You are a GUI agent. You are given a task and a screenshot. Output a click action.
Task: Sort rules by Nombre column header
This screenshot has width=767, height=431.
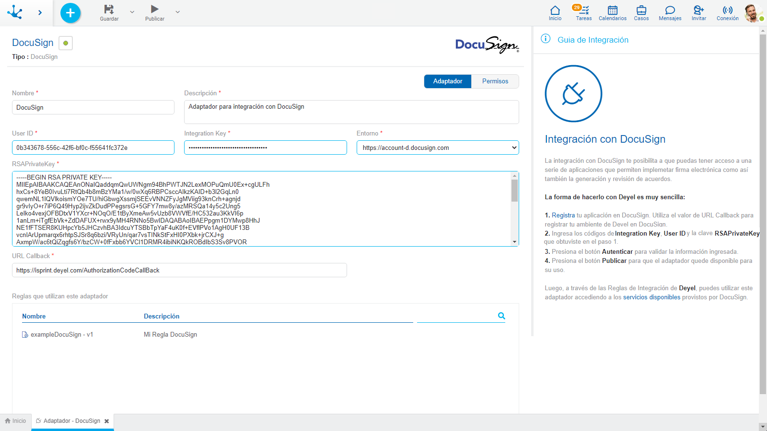tap(34, 316)
